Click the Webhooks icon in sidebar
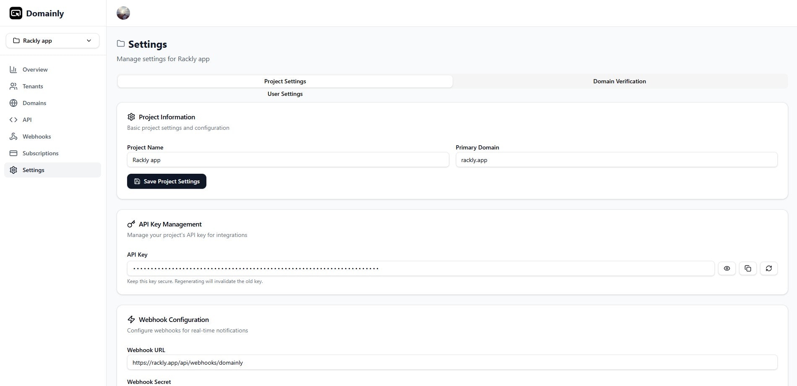The height and width of the screenshot is (386, 797). [13, 136]
